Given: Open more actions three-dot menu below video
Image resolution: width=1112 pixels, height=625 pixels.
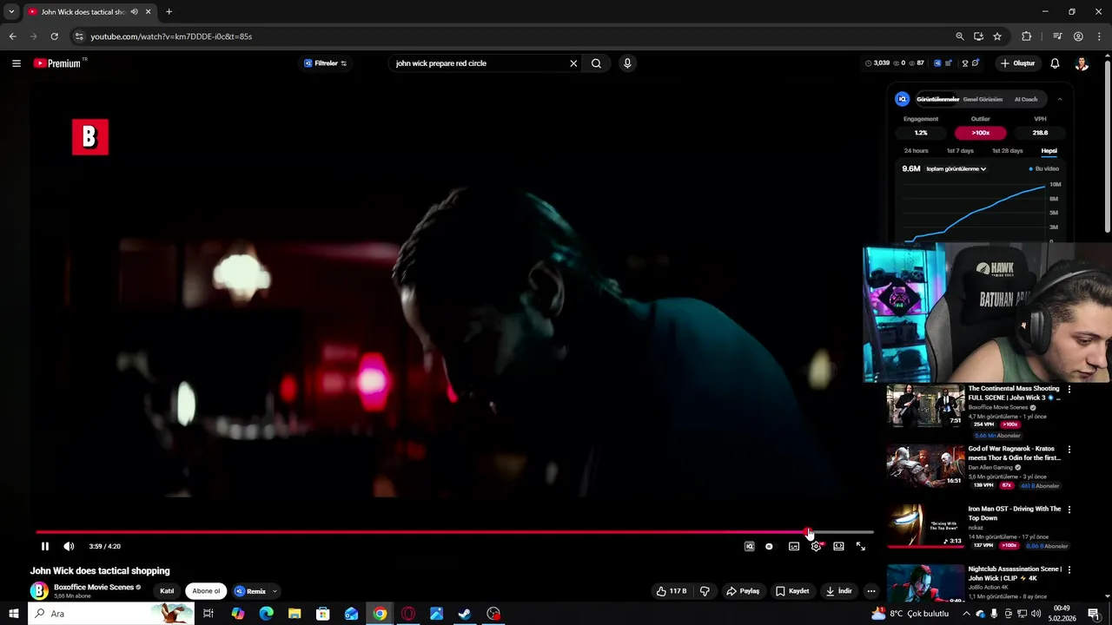Looking at the screenshot, I should [x=871, y=591].
